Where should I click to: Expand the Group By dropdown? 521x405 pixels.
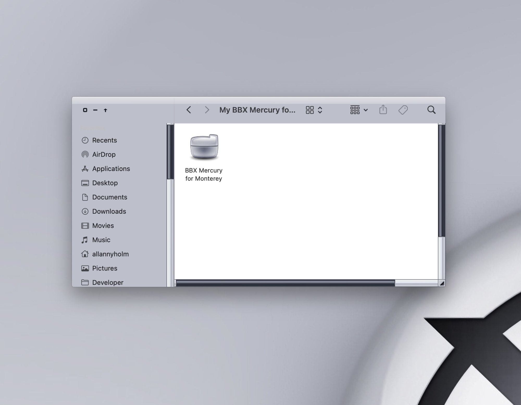click(x=355, y=110)
